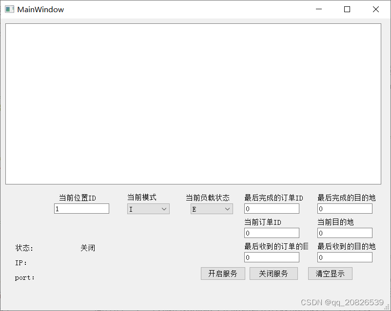Click the 关闭 status text label

[87, 248]
